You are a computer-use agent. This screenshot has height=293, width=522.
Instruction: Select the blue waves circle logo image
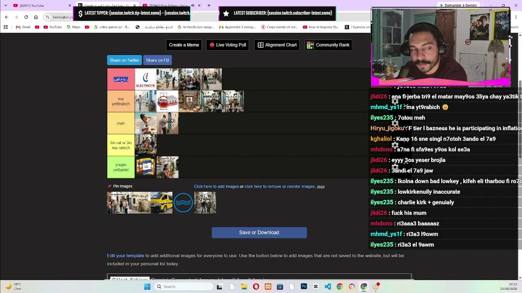[x=183, y=203]
